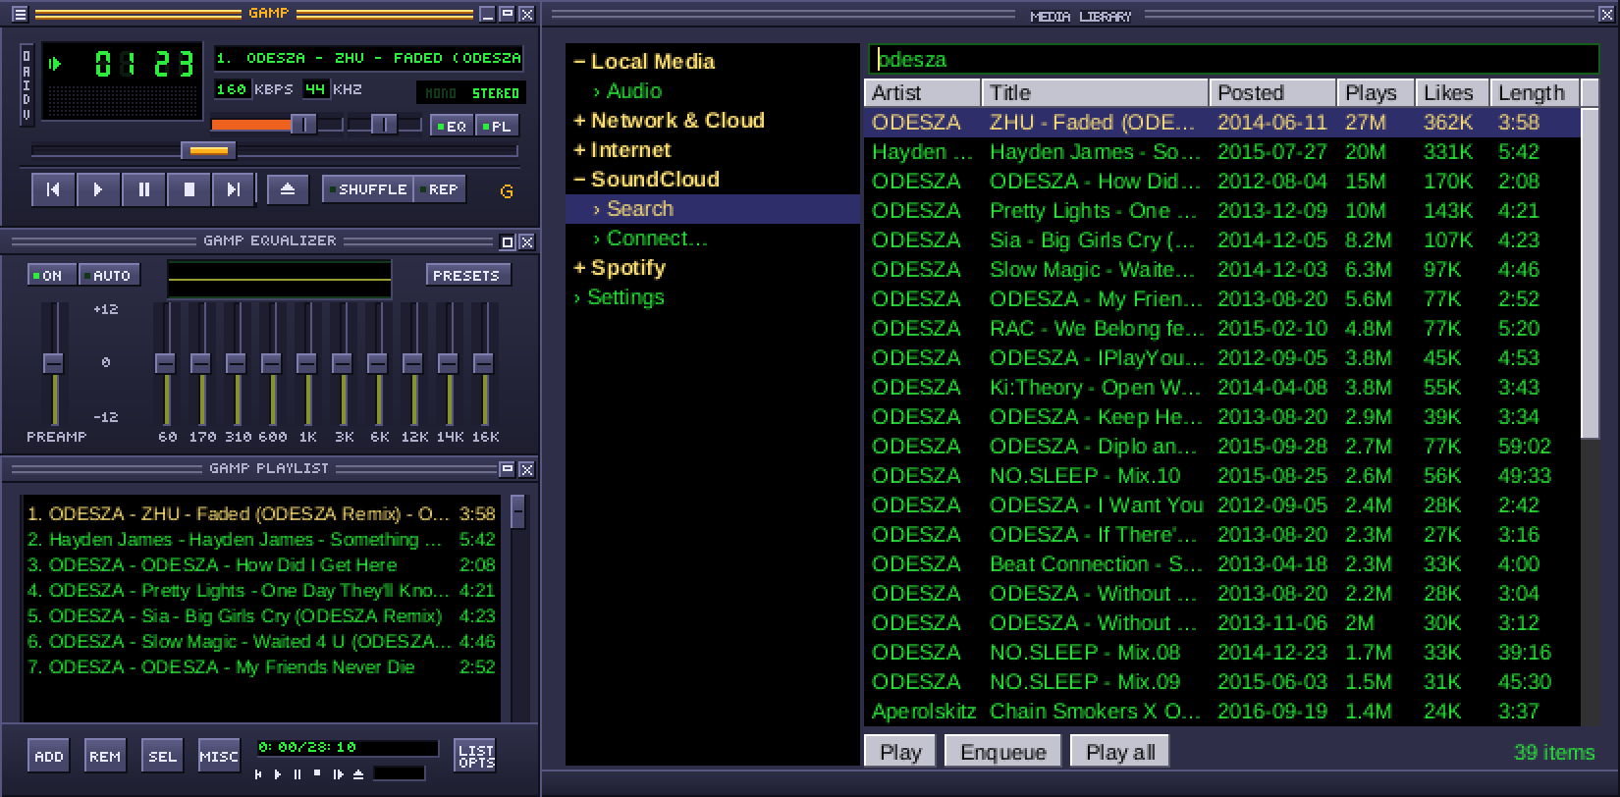
Task: Sort results by Plays column header
Action: pos(1376,93)
